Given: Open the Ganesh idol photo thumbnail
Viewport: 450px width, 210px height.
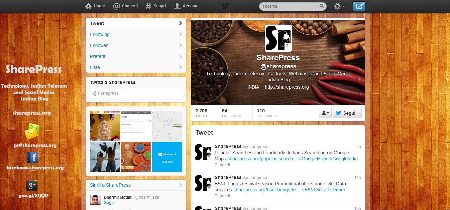Looking at the screenshot, I should pyautogui.click(x=105, y=126).
